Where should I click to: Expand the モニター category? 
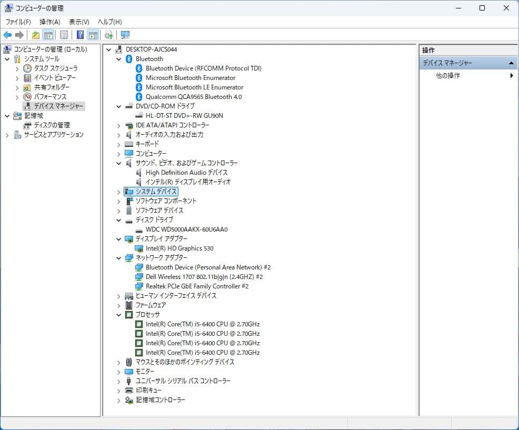(x=118, y=371)
